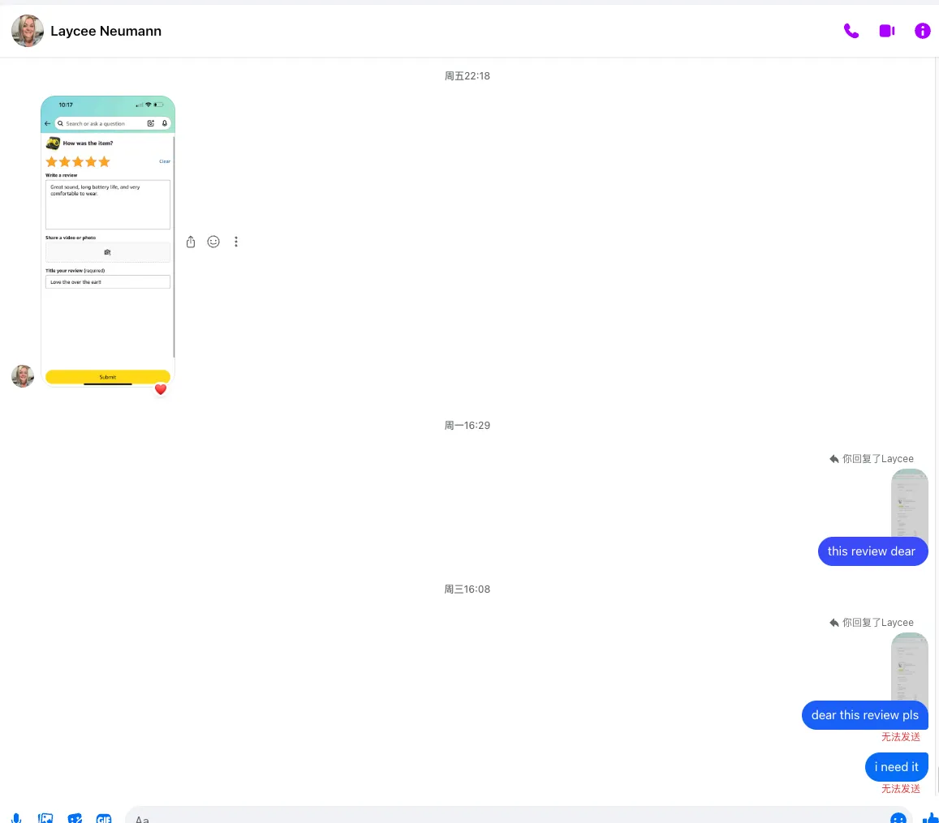Viewport: 939px width, 823px height.
Task: Attach a photo using the image icon
Action: point(45,818)
